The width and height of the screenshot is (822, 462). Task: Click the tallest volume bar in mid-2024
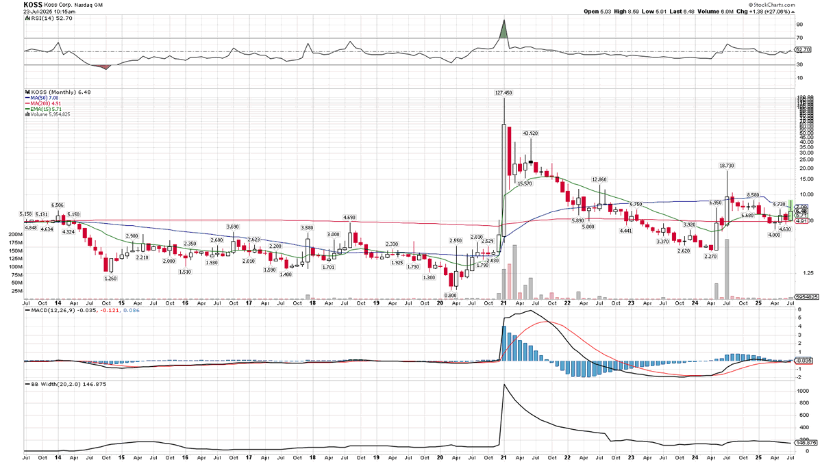click(727, 269)
